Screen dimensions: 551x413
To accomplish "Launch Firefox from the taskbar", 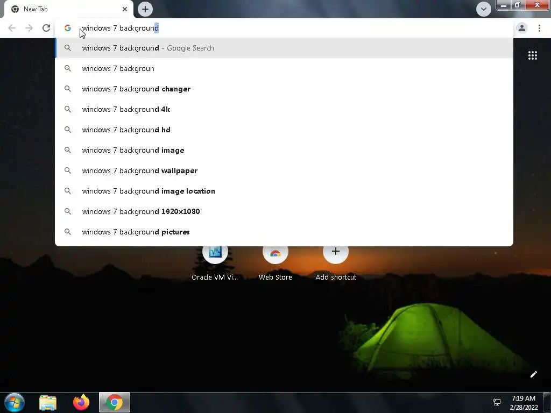I will [81, 402].
